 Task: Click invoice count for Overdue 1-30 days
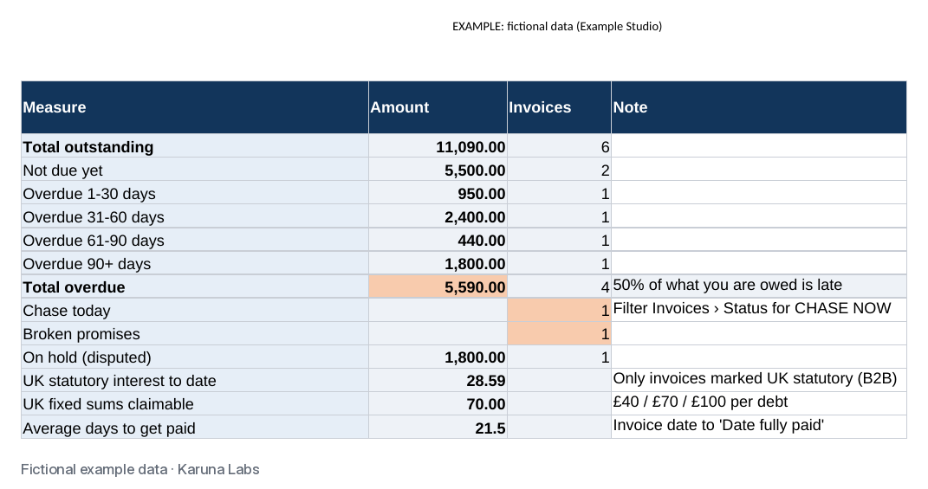pyautogui.click(x=559, y=193)
